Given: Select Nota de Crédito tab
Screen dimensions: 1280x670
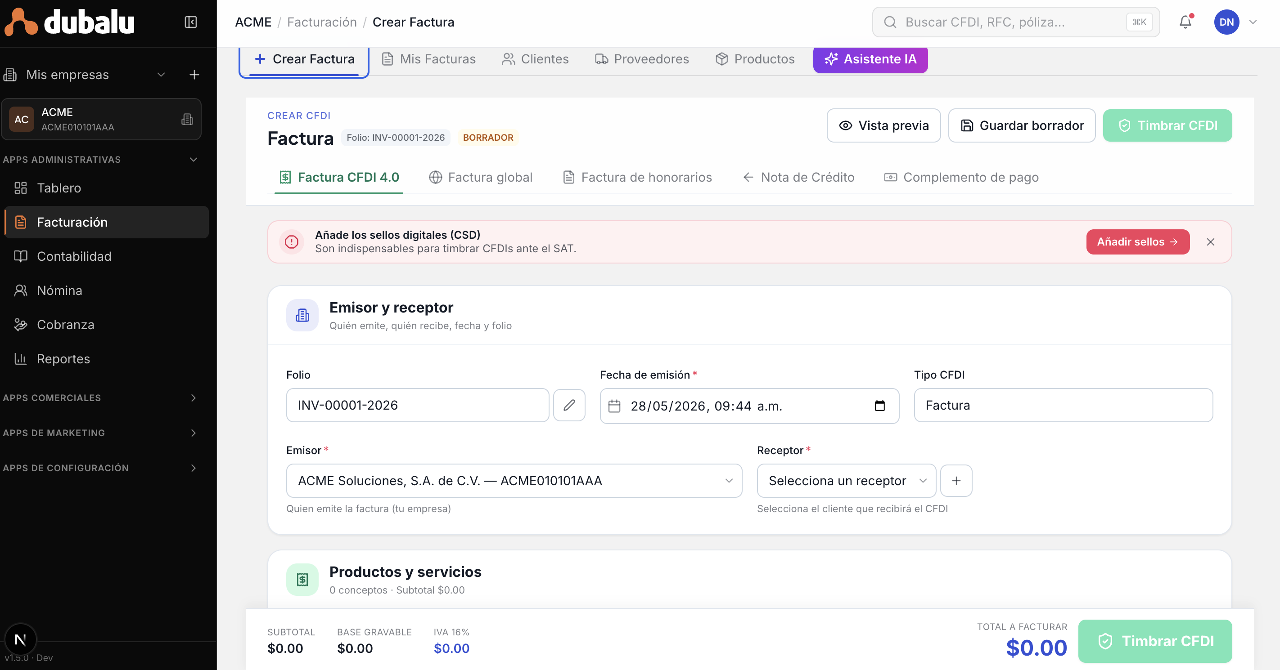Looking at the screenshot, I should click(x=798, y=178).
